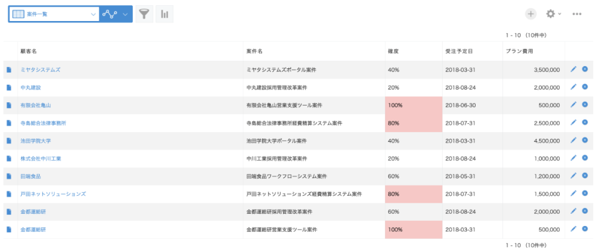This screenshot has height=250, width=599.
Task: Delete the 池田学院大学 record
Action: [584, 140]
